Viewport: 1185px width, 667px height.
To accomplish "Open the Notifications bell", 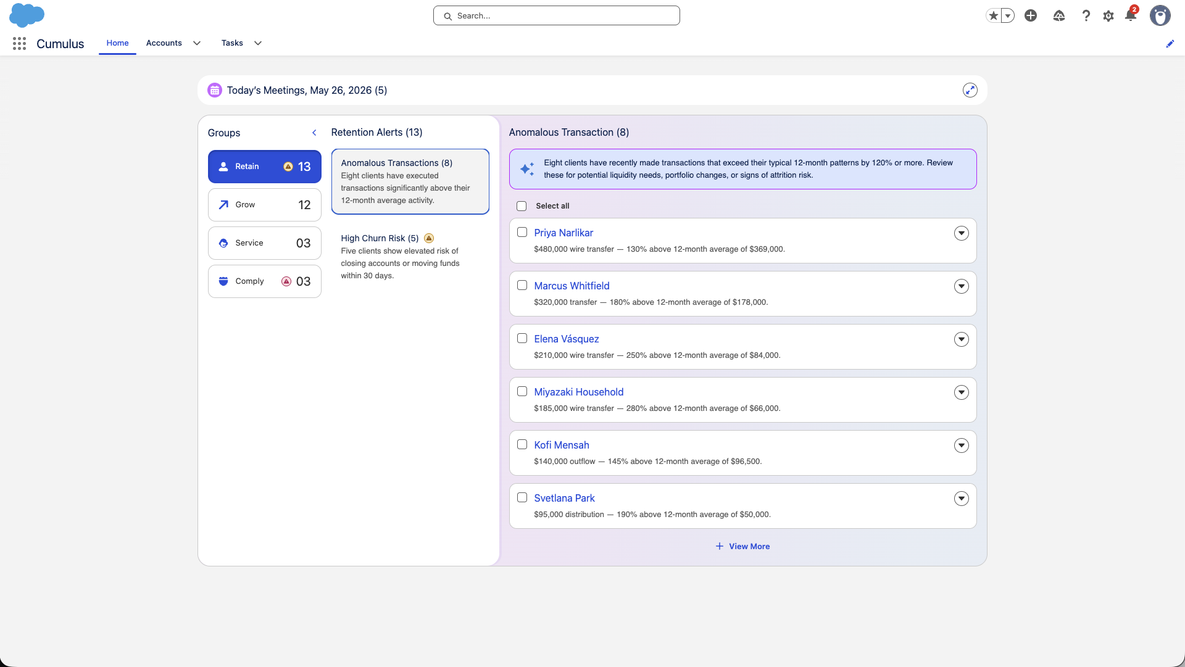I will 1131,15.
